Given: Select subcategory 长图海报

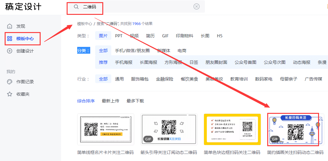Looking at the screenshot, I should click(148, 62).
